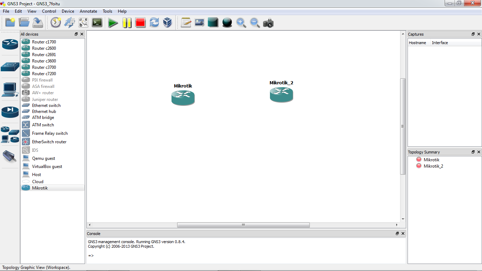Click the zoom in magnifier icon

(x=241, y=23)
